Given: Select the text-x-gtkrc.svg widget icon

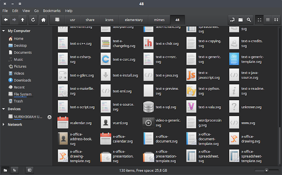Looking at the screenshot, I should tap(63, 75).
